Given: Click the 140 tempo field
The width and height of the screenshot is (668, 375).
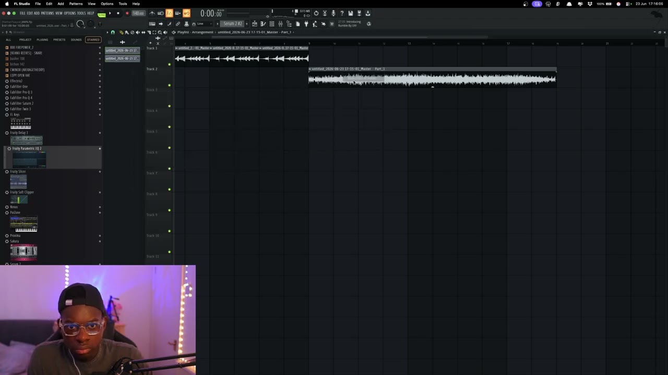Looking at the screenshot, I should 139,13.
